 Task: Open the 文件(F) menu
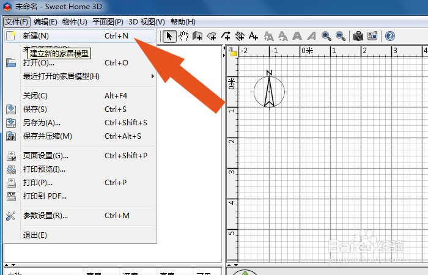(x=17, y=22)
